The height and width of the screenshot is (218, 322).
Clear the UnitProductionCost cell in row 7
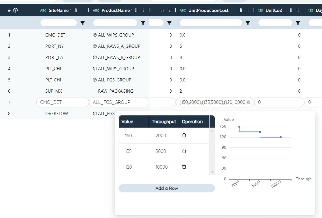tap(248, 102)
